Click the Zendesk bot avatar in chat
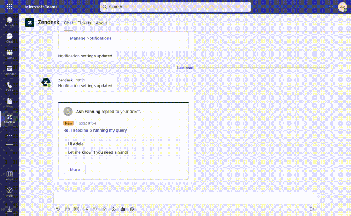Screen dimensions: 351x216 point(46,82)
